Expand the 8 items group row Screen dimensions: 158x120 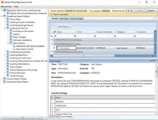52,40
